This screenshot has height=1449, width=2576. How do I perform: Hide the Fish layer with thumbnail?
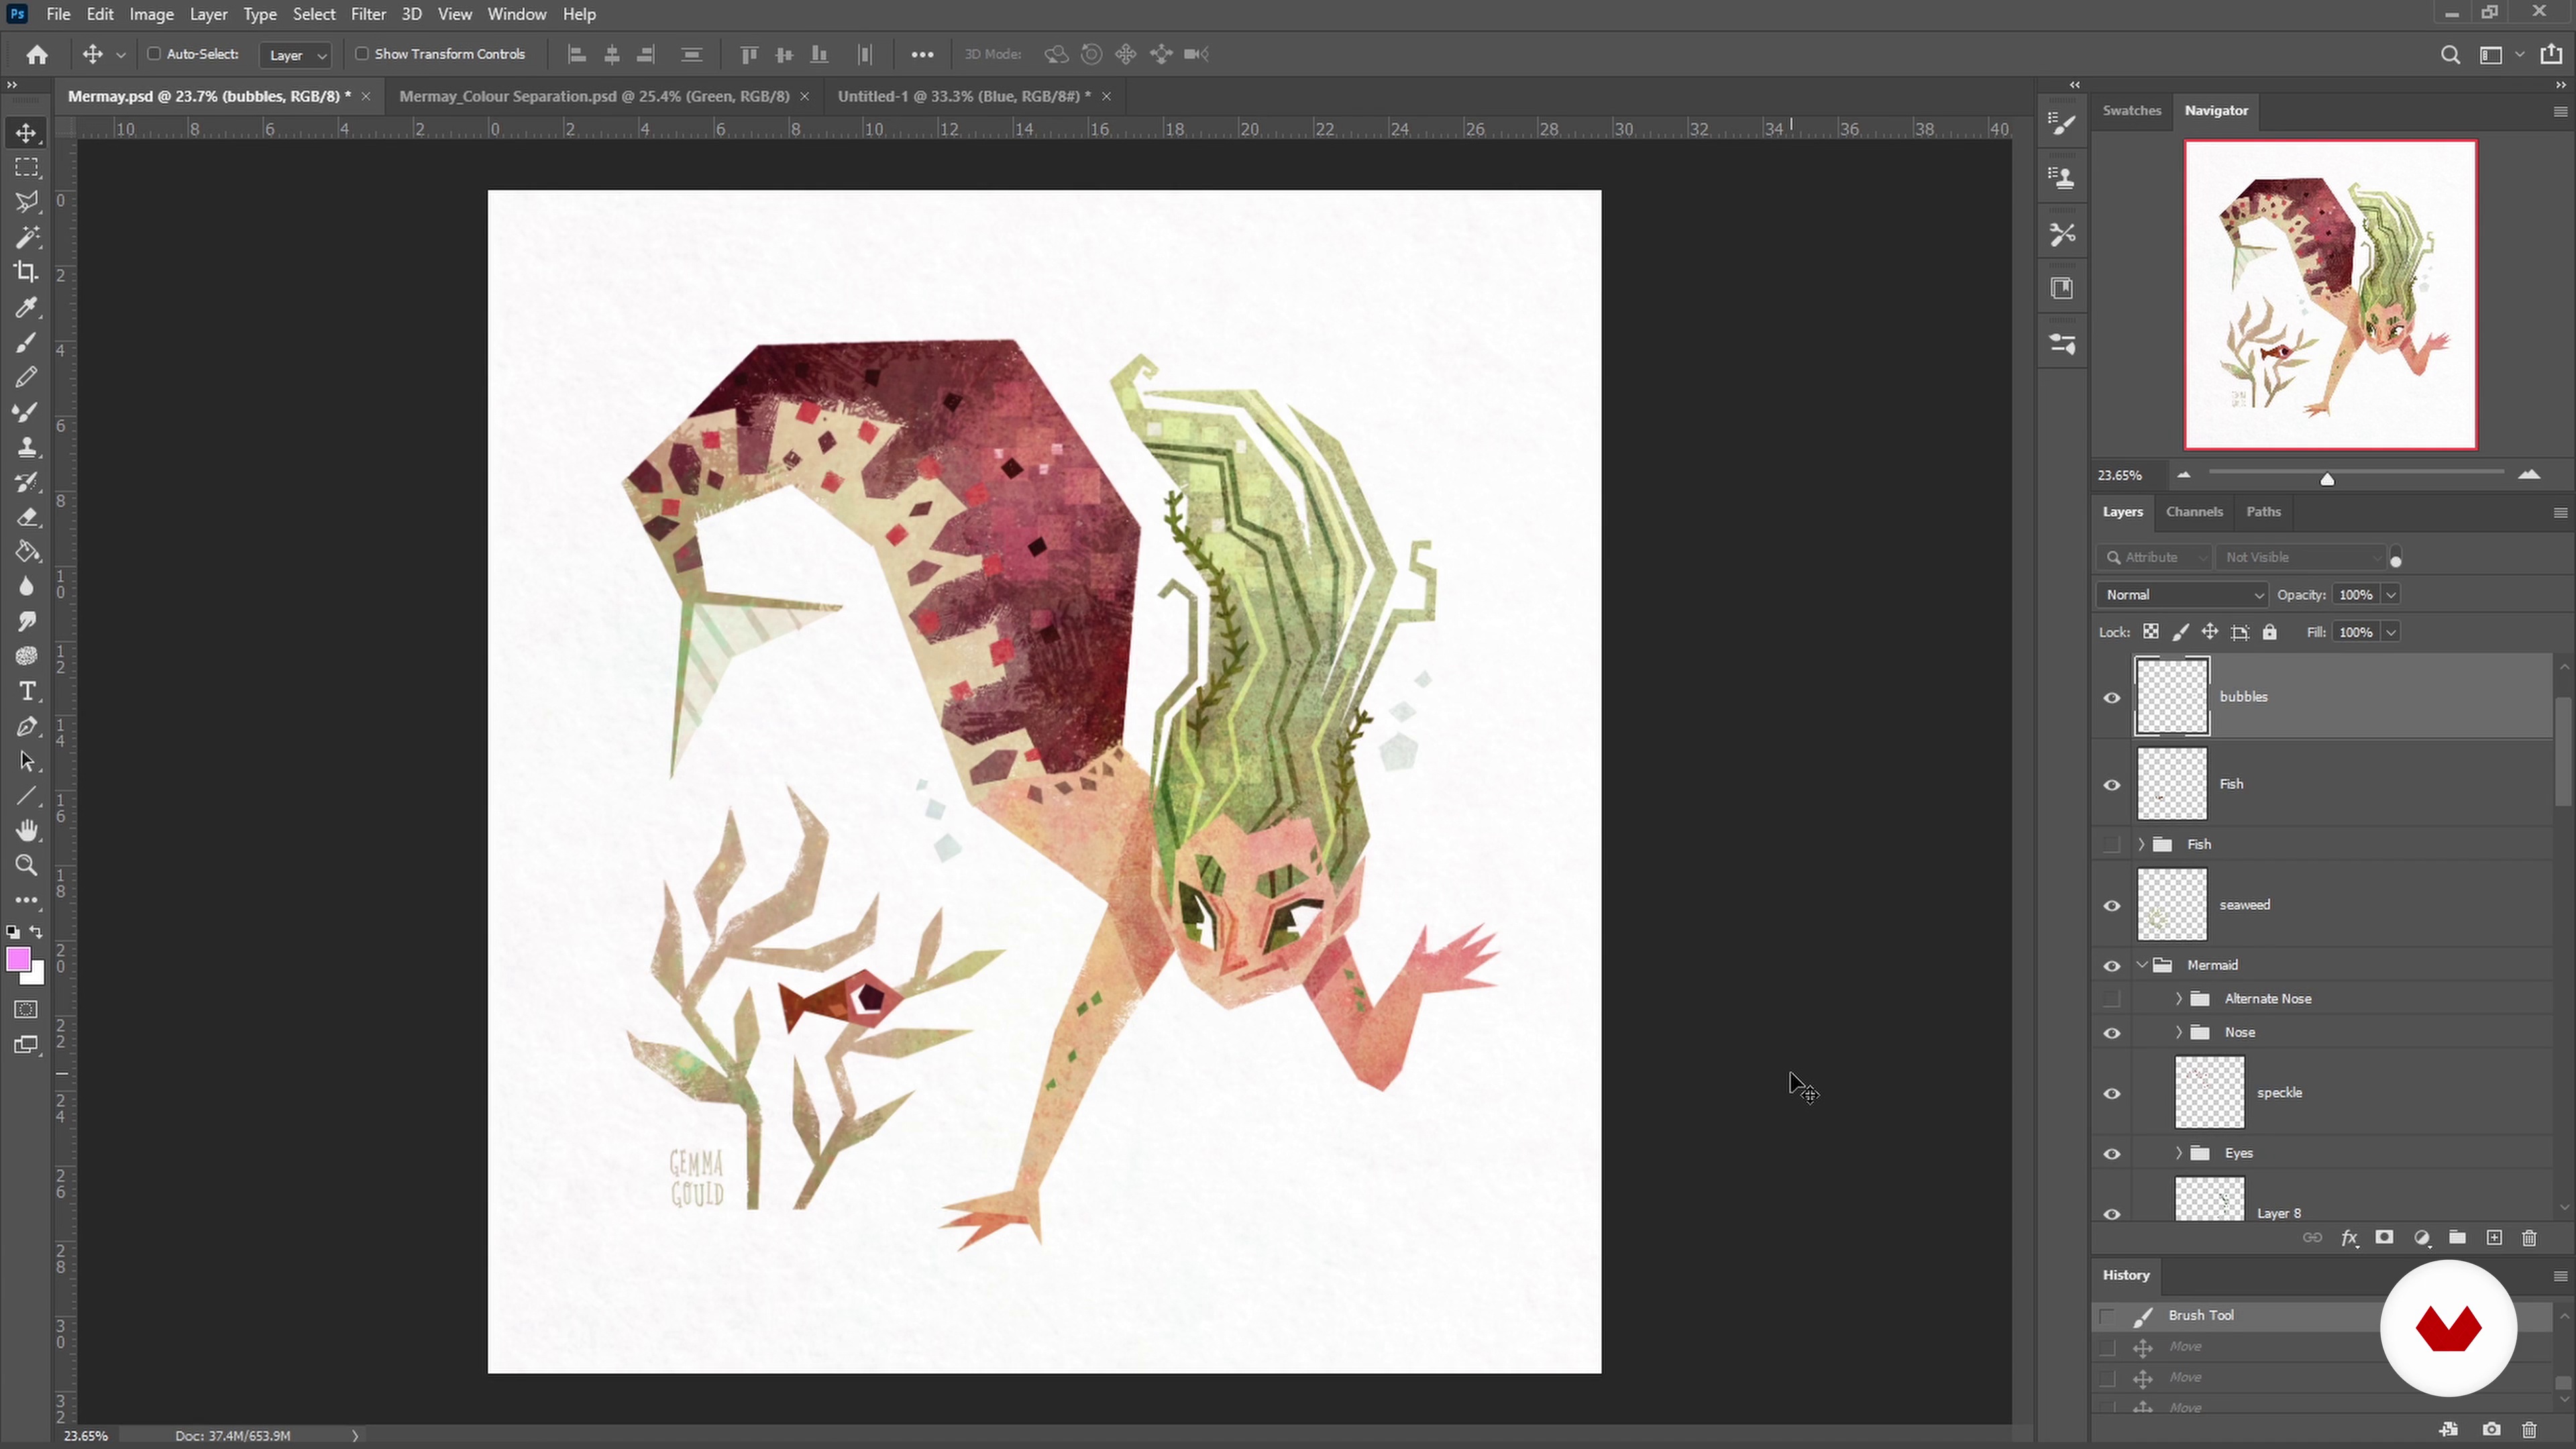2112,785
